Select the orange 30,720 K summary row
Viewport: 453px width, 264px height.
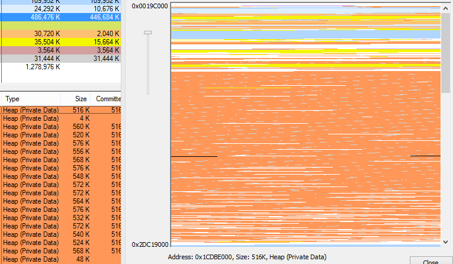tap(59, 34)
